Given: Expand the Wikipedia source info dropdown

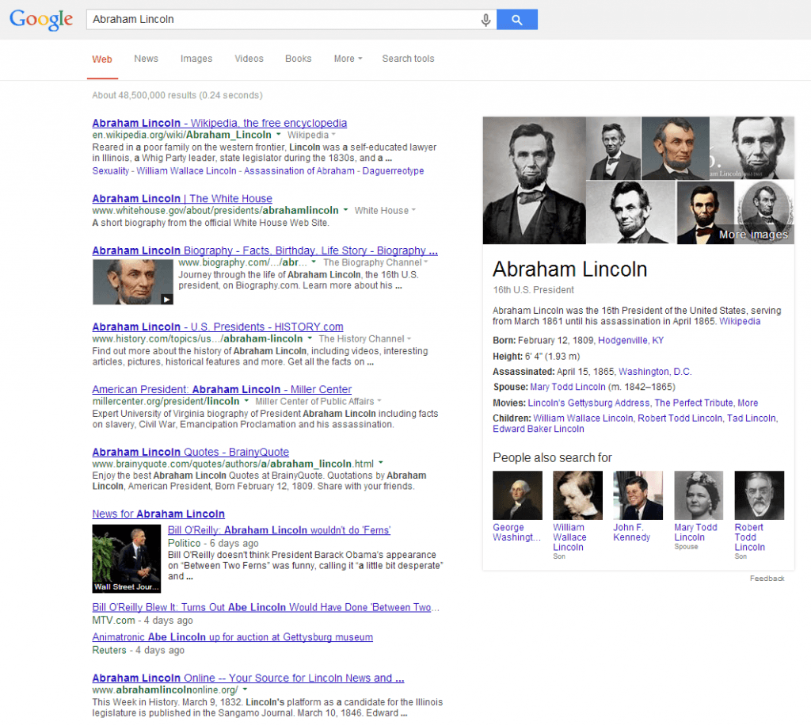Looking at the screenshot, I should click(x=311, y=135).
